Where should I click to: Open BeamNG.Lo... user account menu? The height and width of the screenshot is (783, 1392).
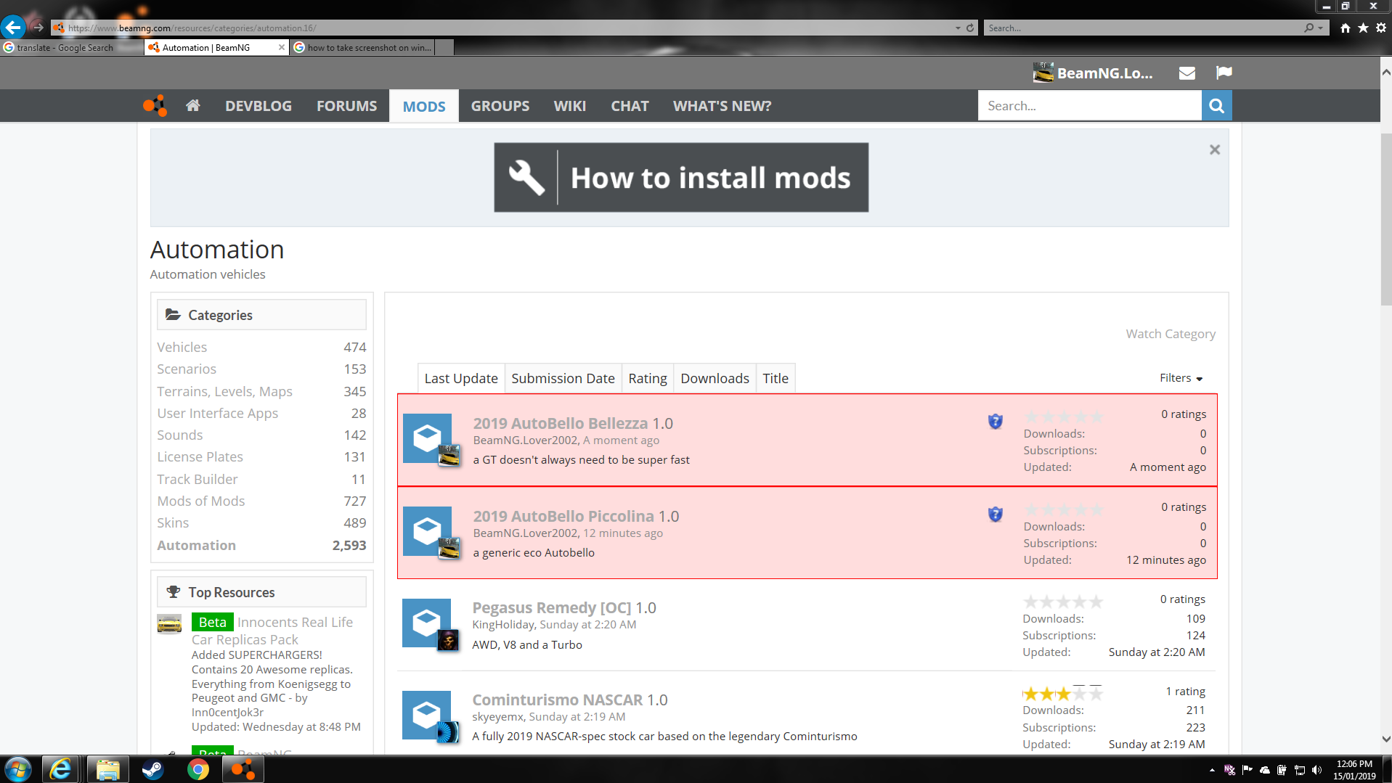point(1093,73)
